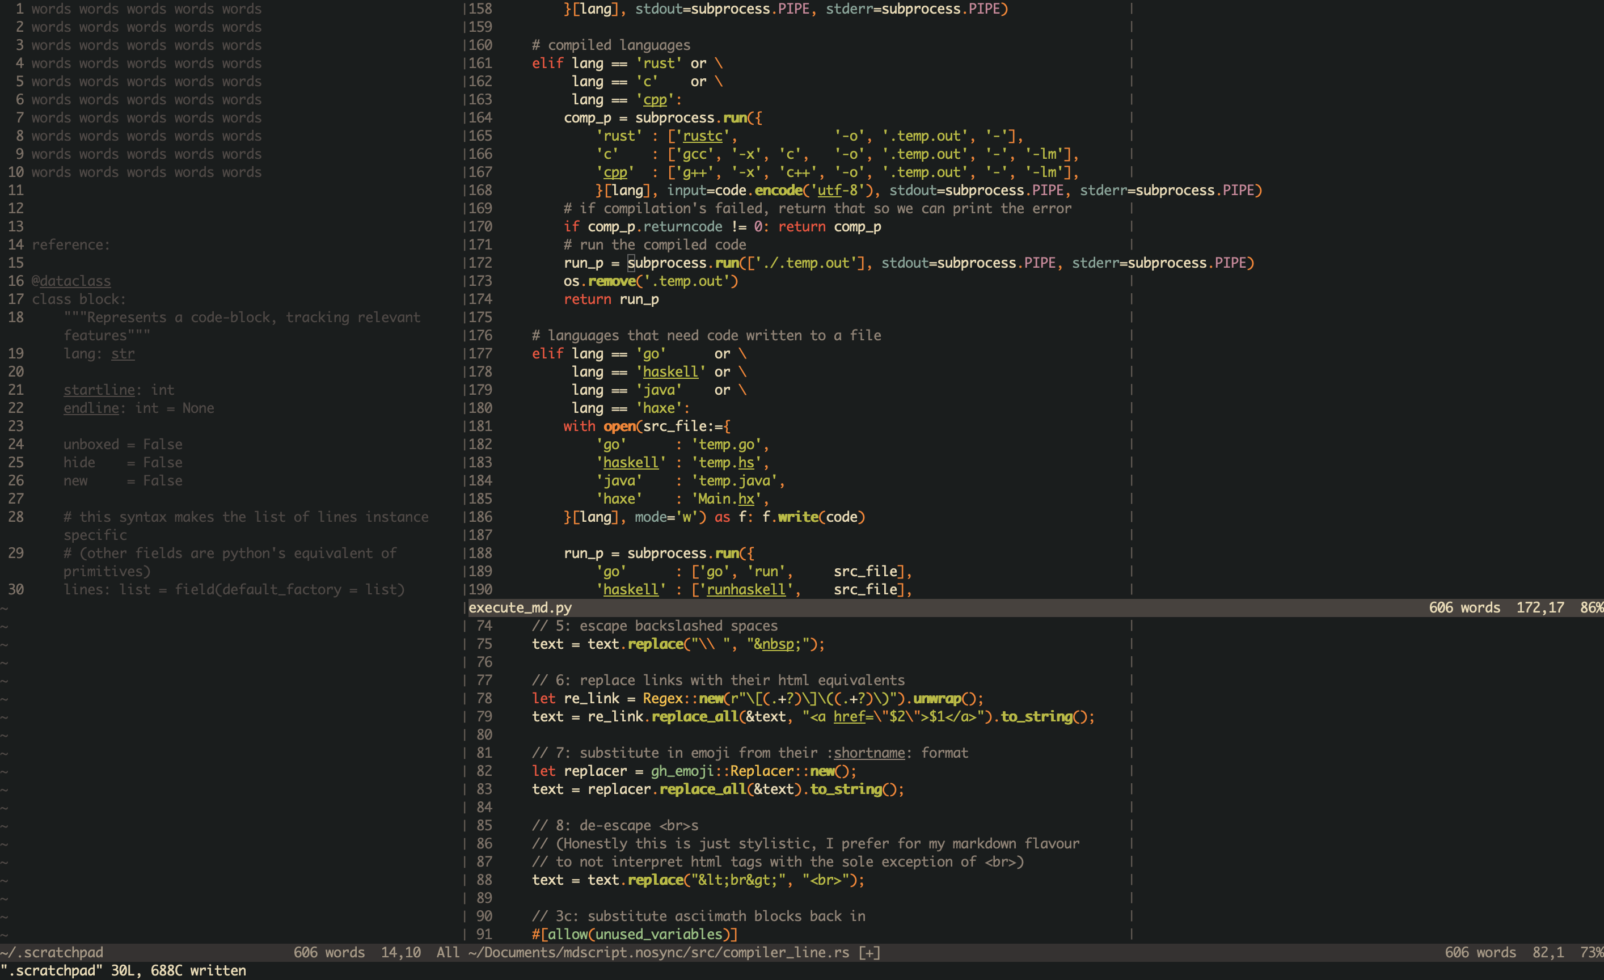Image resolution: width=1604 pixels, height=980 pixels.
Task: Click '.scratchpad 30L, 688C written' message
Action: 124,970
